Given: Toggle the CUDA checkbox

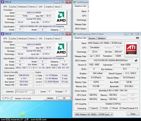Looking at the screenshot, I should [x=101, y=108].
